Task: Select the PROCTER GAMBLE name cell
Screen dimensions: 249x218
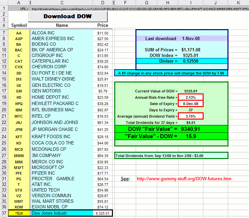Action: pyautogui.click(x=62, y=179)
